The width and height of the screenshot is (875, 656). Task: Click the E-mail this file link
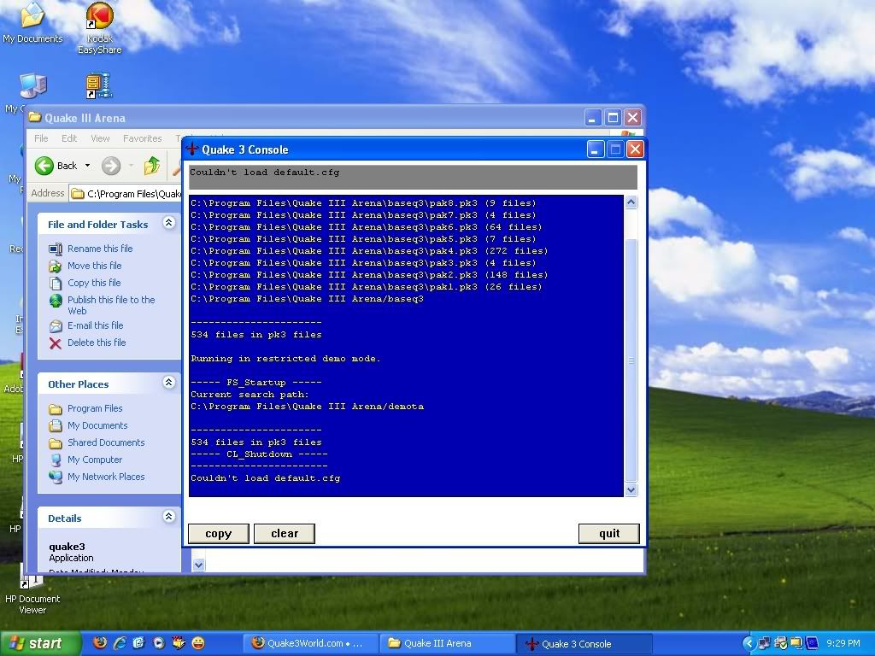click(95, 325)
